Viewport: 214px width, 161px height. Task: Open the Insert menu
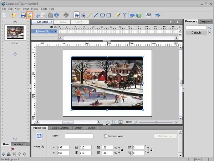click(26, 9)
